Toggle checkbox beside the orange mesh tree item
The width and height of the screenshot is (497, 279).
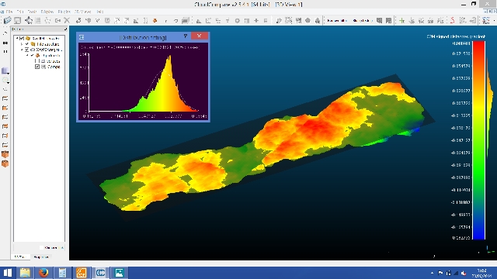point(32,55)
